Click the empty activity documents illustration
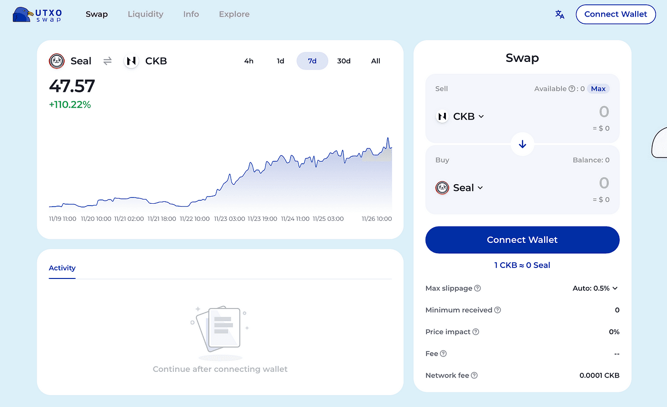 point(220,333)
